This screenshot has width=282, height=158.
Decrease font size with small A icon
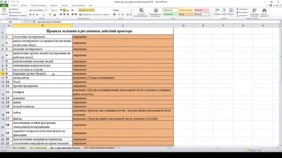pyautogui.click(x=56, y=10)
